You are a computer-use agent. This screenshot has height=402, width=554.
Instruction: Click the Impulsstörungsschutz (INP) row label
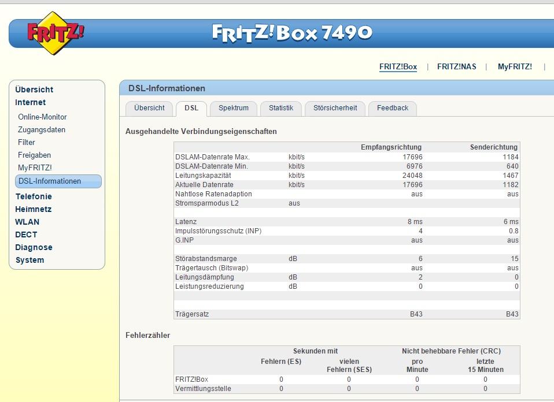219,231
